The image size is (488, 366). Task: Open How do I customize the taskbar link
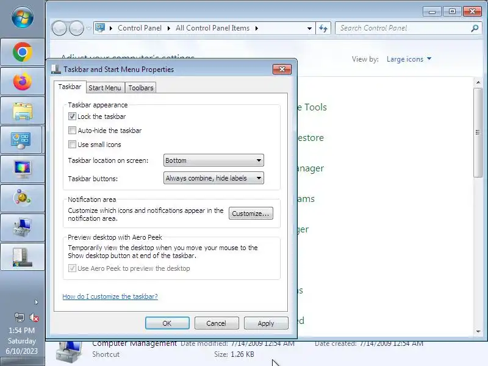click(x=110, y=296)
